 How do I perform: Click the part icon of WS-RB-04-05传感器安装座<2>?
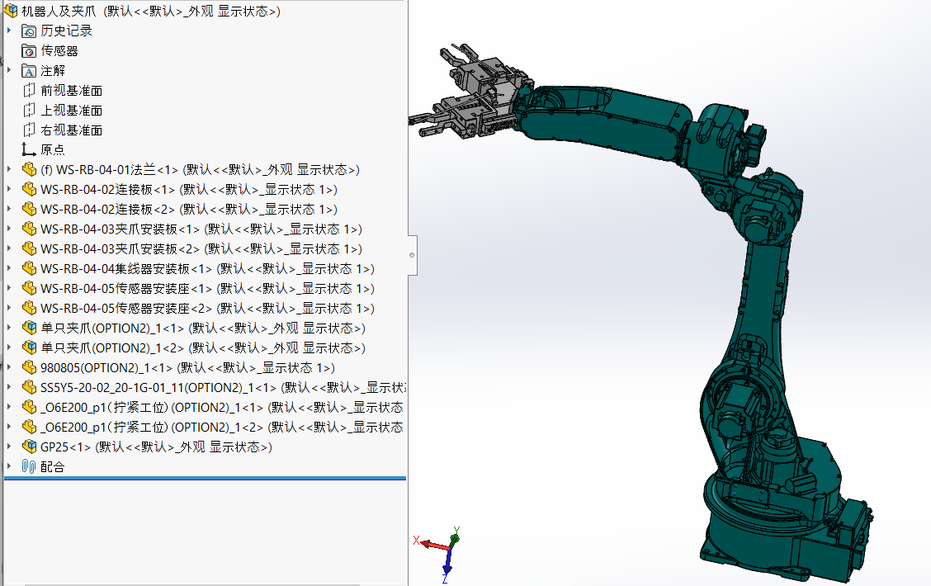pos(29,308)
